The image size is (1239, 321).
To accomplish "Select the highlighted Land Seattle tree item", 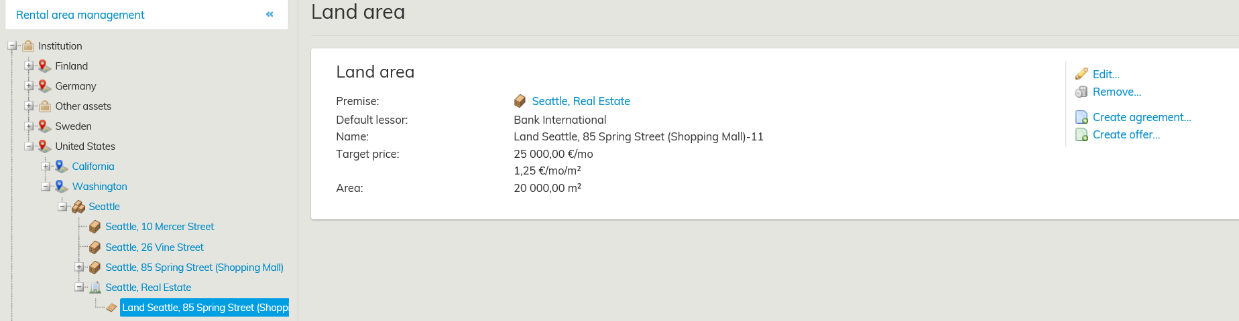I will [x=204, y=308].
